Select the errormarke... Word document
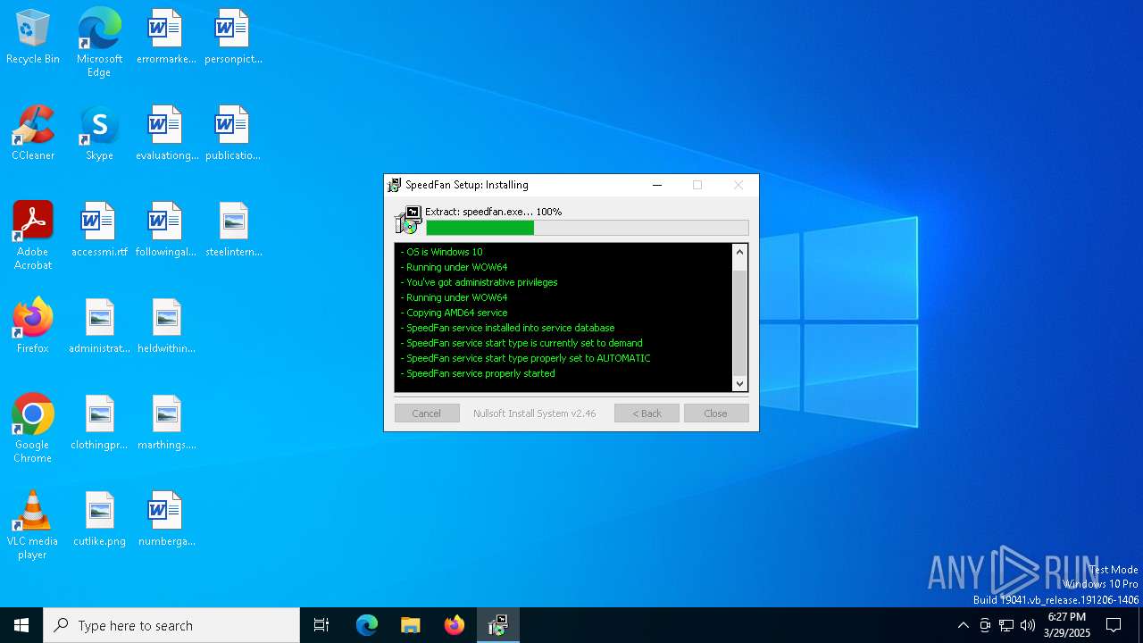Screen dimensions: 1143x643 tap(166, 37)
